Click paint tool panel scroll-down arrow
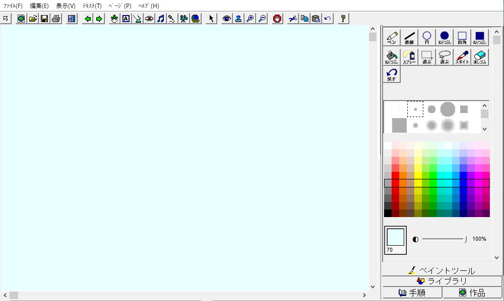This screenshot has height=301, width=504. pos(496,257)
